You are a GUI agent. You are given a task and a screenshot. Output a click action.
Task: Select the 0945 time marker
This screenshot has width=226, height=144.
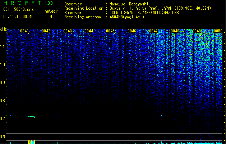tap(110, 31)
